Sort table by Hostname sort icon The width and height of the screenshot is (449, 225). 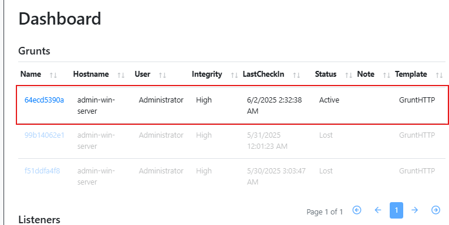click(x=121, y=75)
